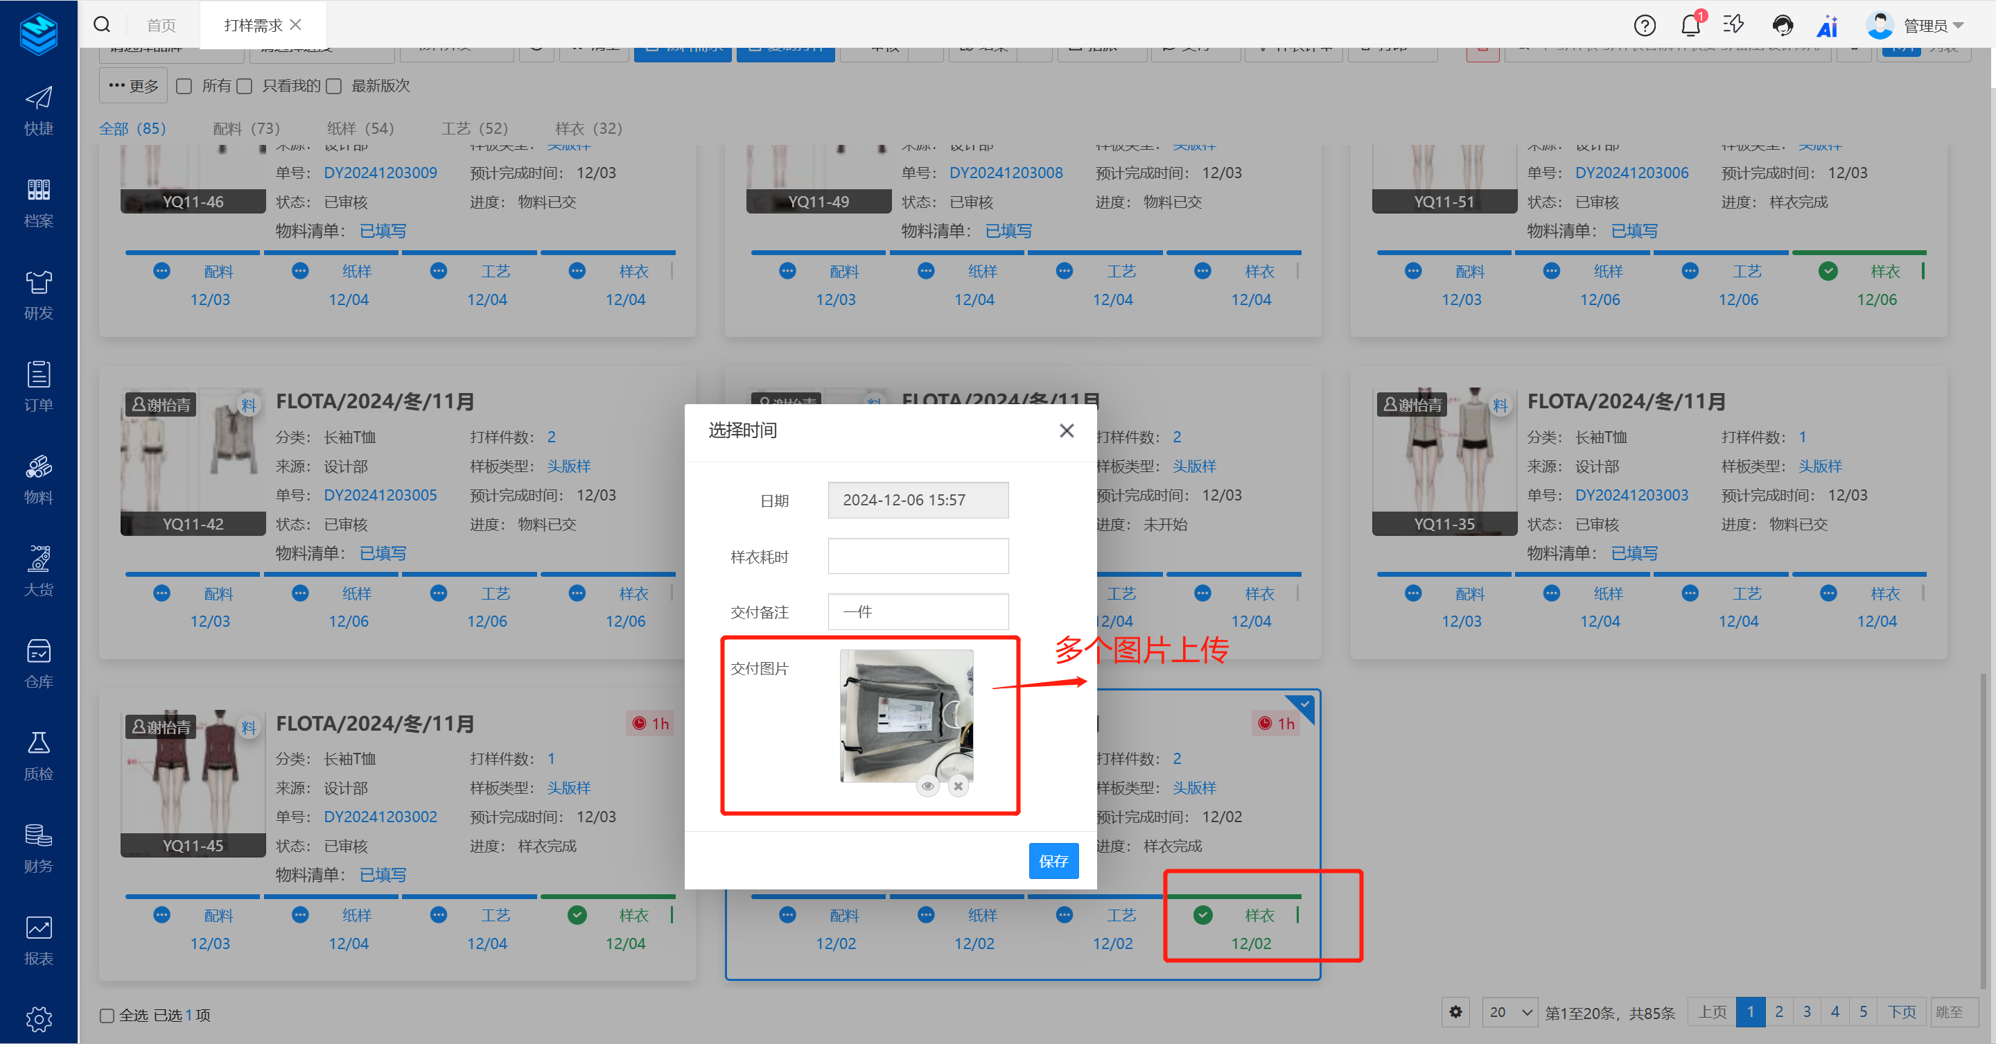The height and width of the screenshot is (1044, 1996).
Task: Preview uploaded image with eye icon
Action: pos(927,786)
